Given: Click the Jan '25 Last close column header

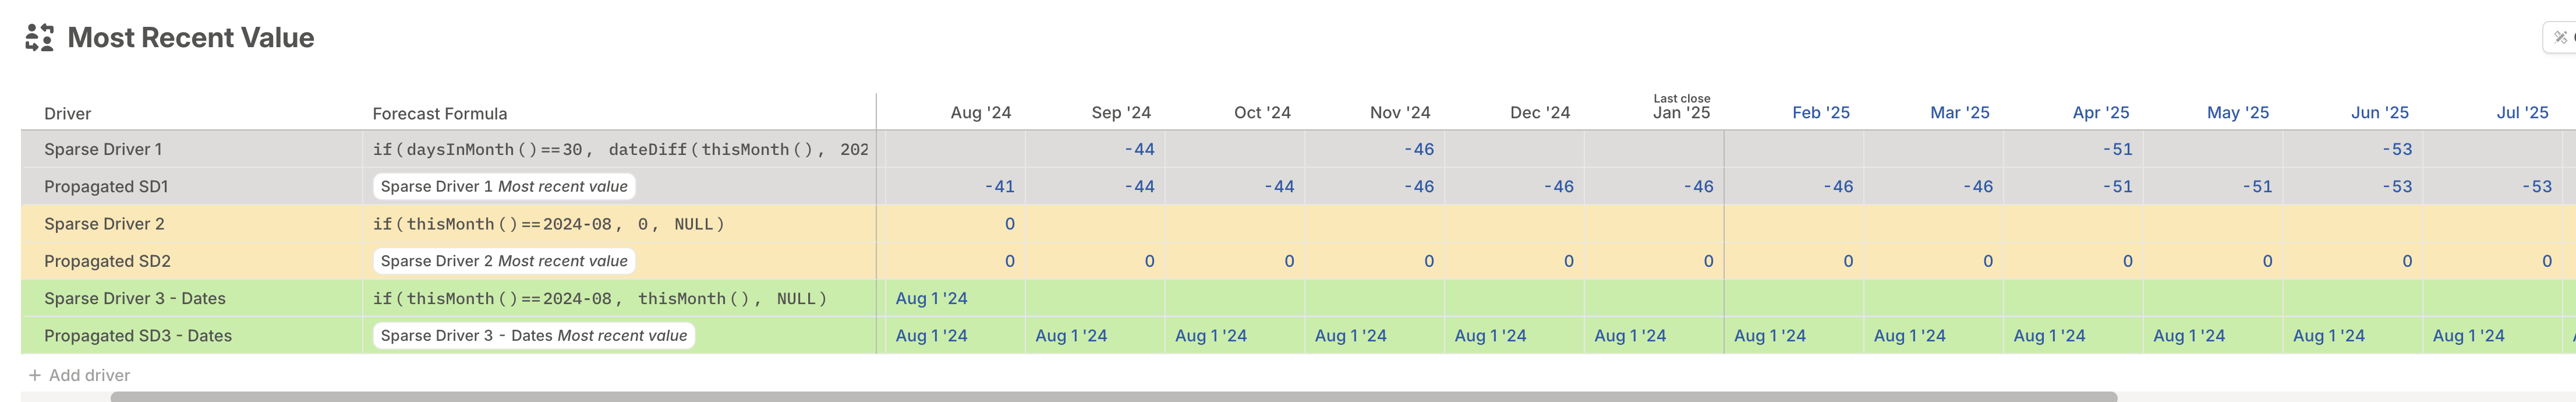Looking at the screenshot, I should (1681, 107).
